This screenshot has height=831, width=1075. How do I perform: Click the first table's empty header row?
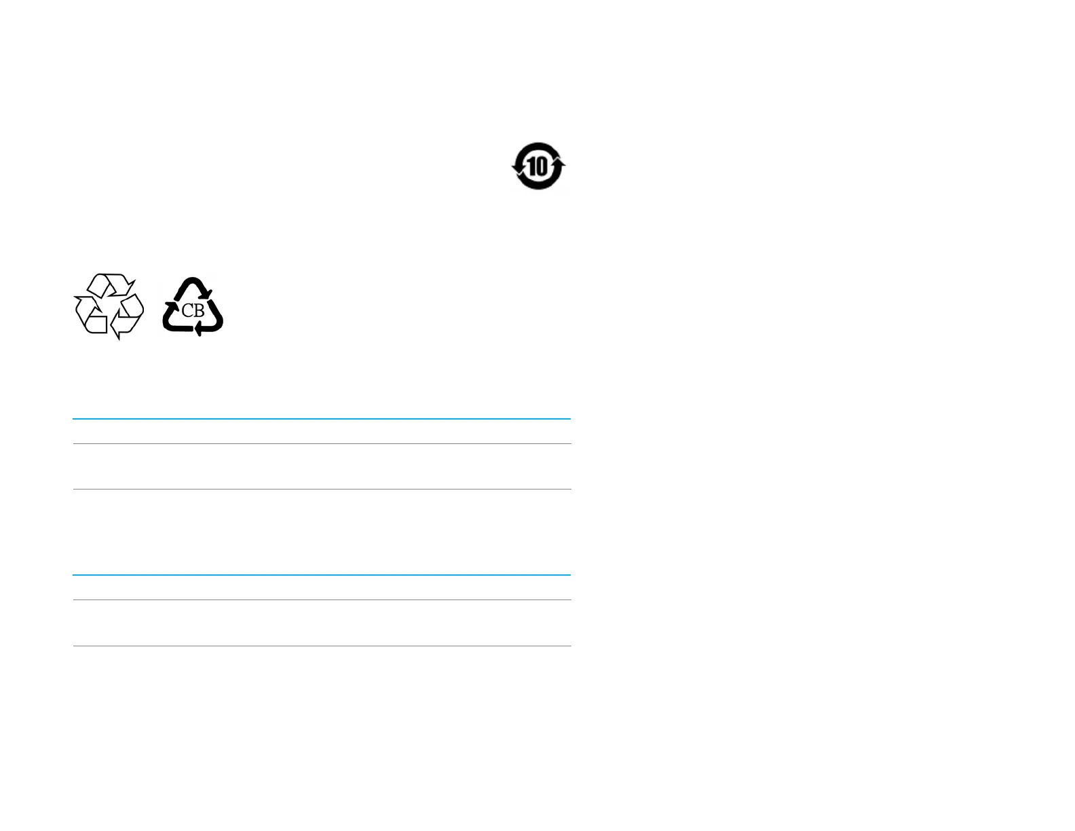point(322,432)
